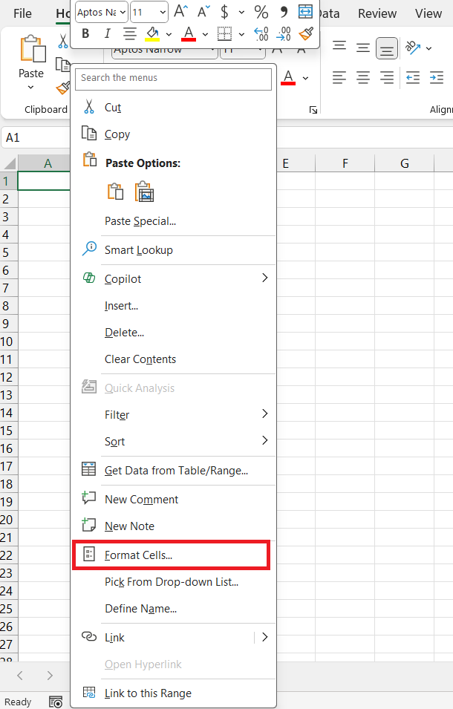This screenshot has height=709, width=453.
Task: Apply red font color from mini toolbar
Action: pyautogui.click(x=189, y=33)
